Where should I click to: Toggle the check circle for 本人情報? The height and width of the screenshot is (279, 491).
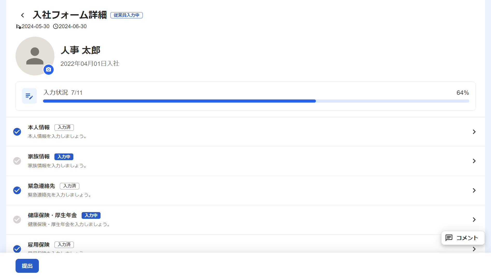pyautogui.click(x=17, y=132)
